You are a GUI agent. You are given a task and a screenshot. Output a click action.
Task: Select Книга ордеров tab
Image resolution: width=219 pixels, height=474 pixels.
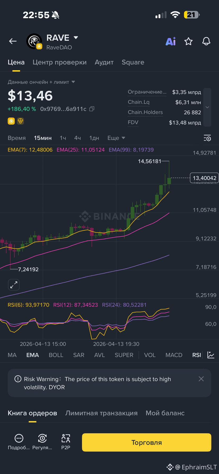coord(32,413)
